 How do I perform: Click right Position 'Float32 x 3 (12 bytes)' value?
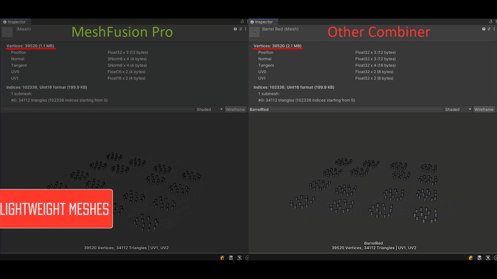point(375,52)
